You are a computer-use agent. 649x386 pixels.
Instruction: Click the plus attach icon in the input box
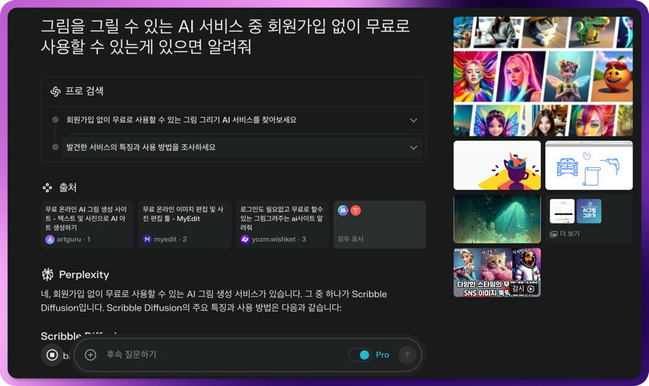coord(90,355)
